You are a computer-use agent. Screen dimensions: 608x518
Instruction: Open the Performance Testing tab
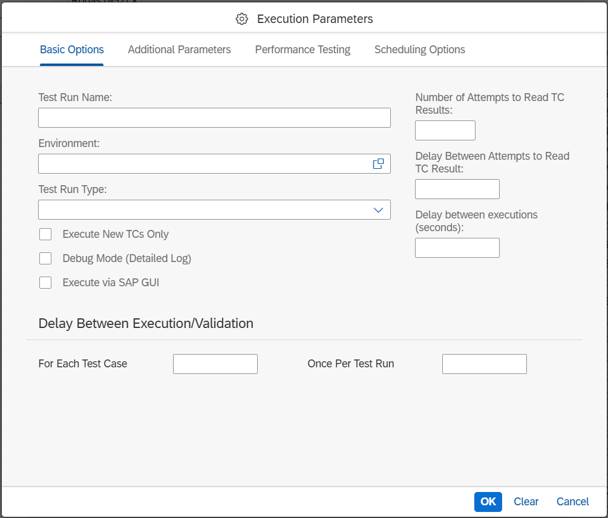[x=302, y=50]
